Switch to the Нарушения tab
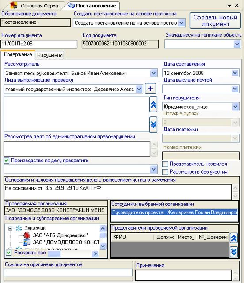 click(x=50, y=55)
